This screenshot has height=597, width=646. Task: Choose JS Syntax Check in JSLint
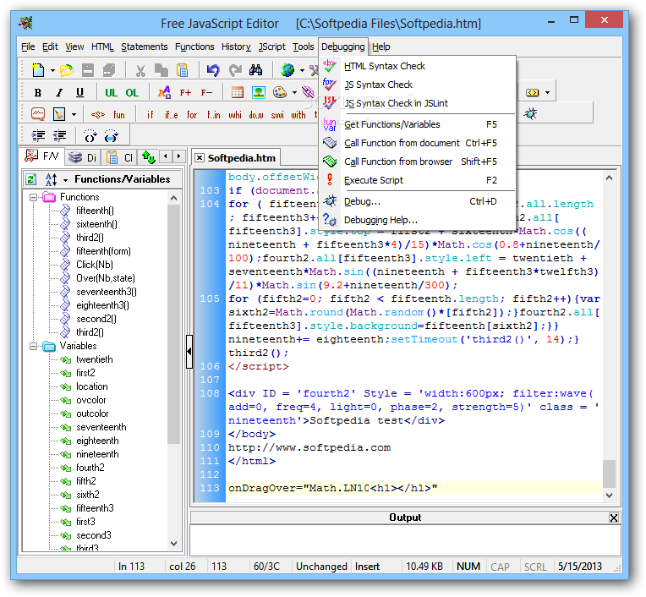pos(417,103)
